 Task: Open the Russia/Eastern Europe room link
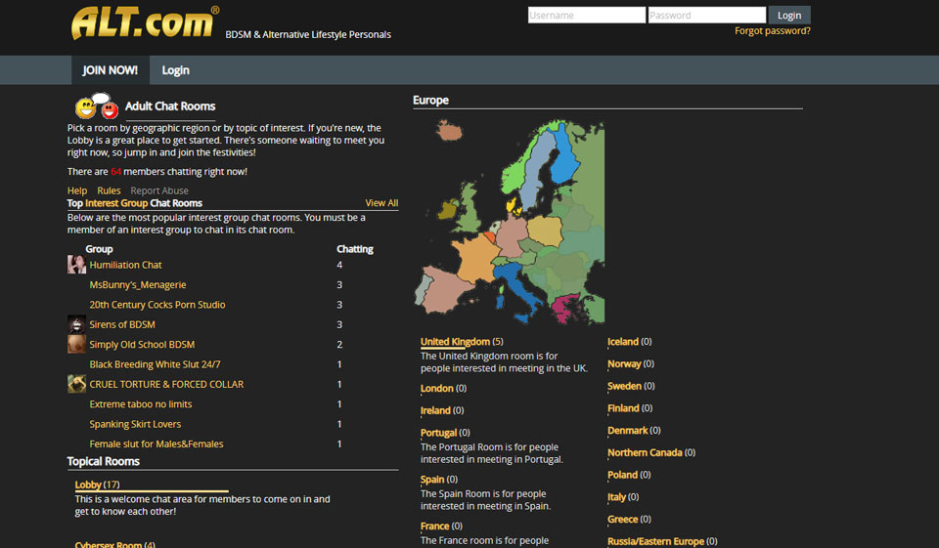pos(654,541)
